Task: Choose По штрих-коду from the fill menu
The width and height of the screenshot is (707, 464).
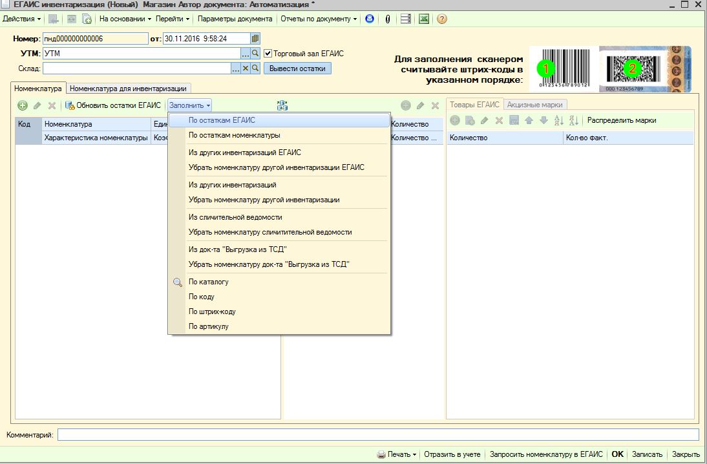Action: tap(212, 311)
